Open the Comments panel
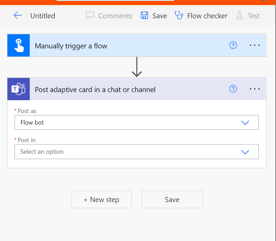 point(109,16)
